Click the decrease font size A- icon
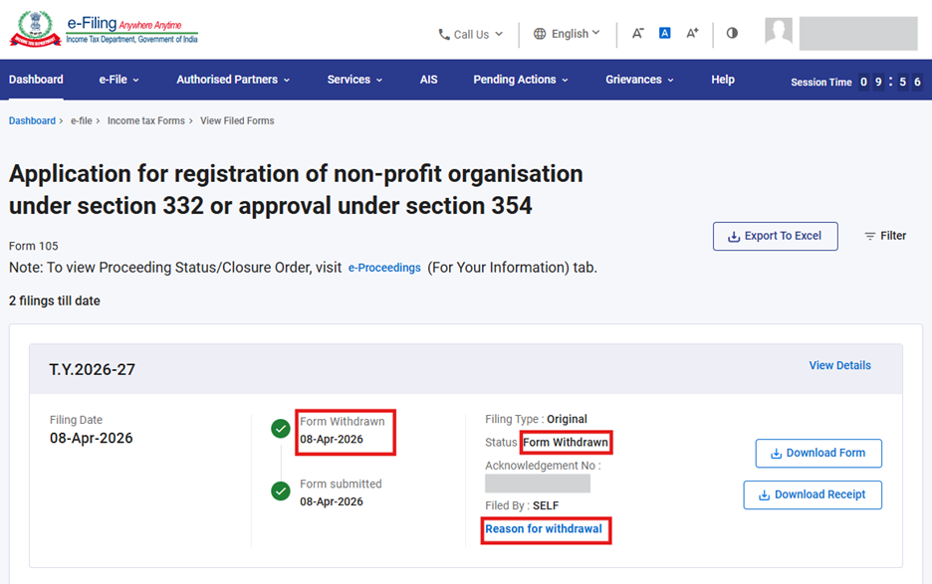Screen dimensions: 932x584 [637, 33]
